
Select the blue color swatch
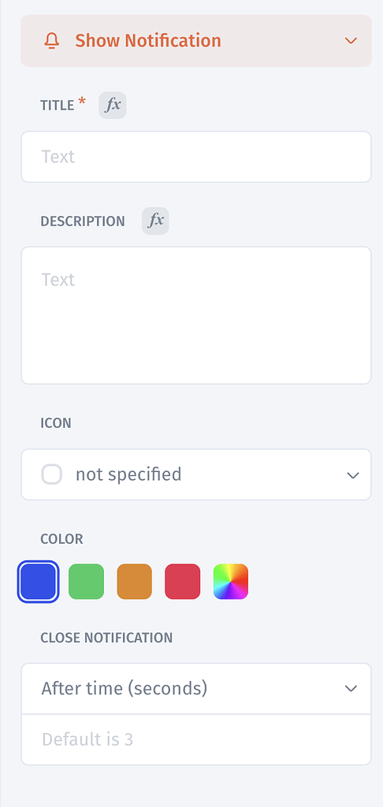coord(38,582)
